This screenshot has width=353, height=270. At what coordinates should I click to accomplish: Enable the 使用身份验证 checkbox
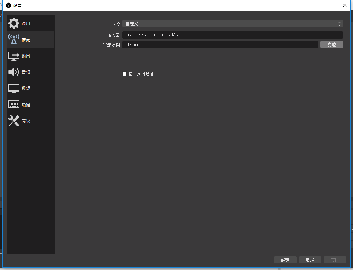pyautogui.click(x=124, y=74)
